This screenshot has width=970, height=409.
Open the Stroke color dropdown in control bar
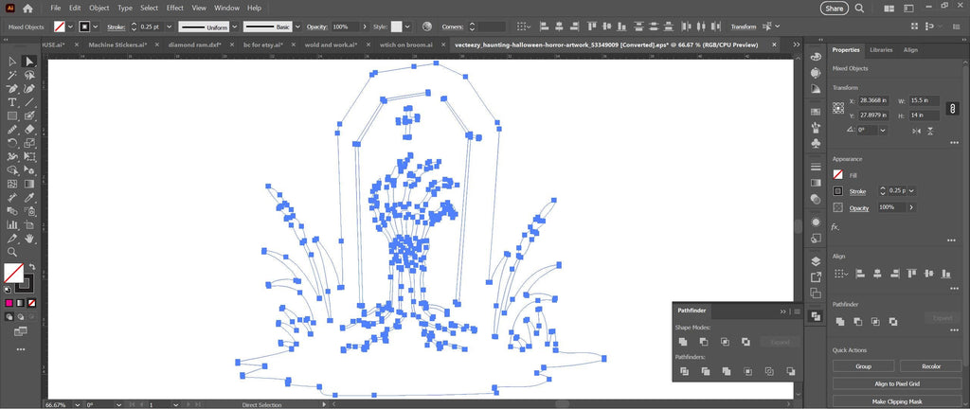[x=96, y=27]
